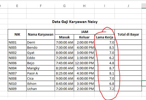Click the Nama Karyawan header cell

pyautogui.click(x=41, y=35)
